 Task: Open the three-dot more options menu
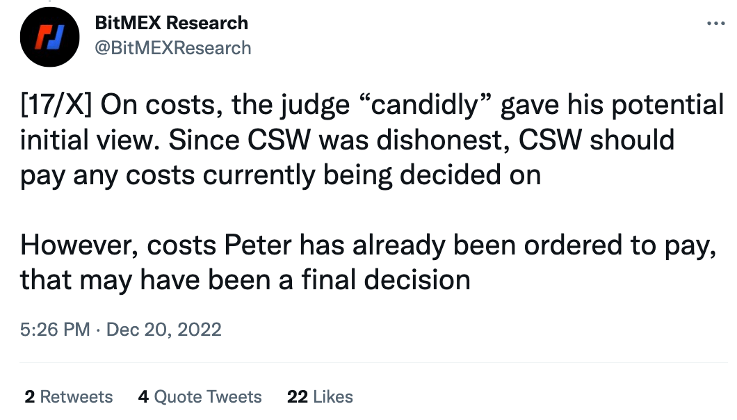coord(715,23)
